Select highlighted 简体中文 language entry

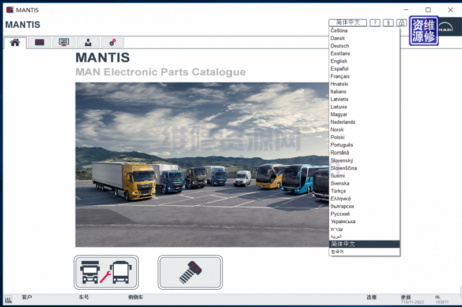(x=364, y=244)
